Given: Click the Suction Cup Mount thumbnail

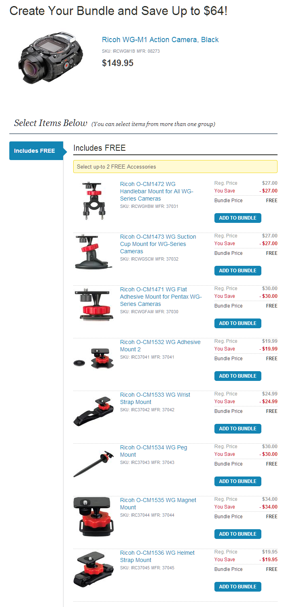Looking at the screenshot, I should 92,252.
